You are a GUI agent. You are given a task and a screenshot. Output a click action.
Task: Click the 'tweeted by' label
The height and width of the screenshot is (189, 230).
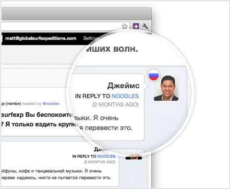click(32, 103)
